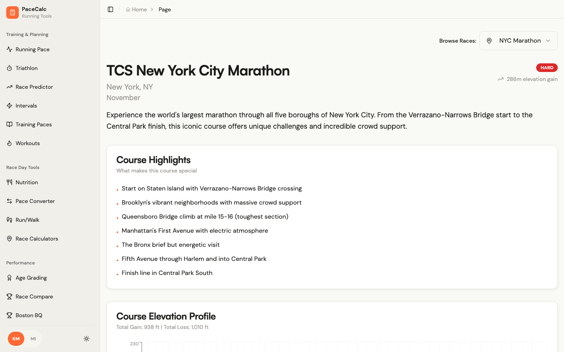
Task: Click the November month text
Action: [123, 98]
